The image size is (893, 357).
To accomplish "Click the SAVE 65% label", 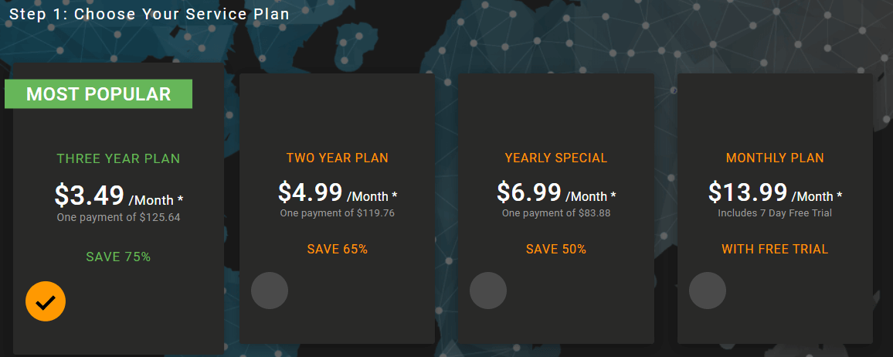I will click(337, 249).
